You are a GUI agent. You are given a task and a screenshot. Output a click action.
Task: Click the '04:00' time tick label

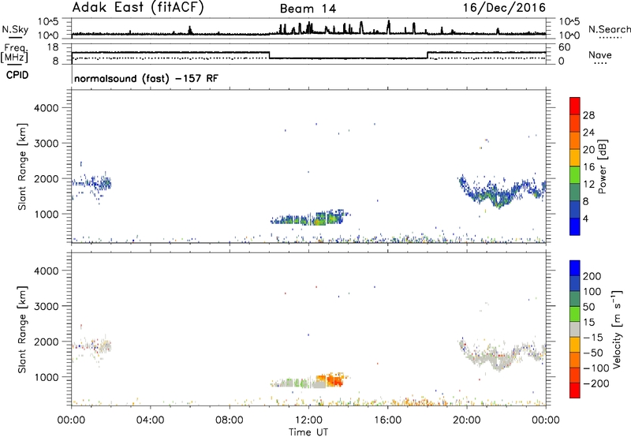[150, 420]
